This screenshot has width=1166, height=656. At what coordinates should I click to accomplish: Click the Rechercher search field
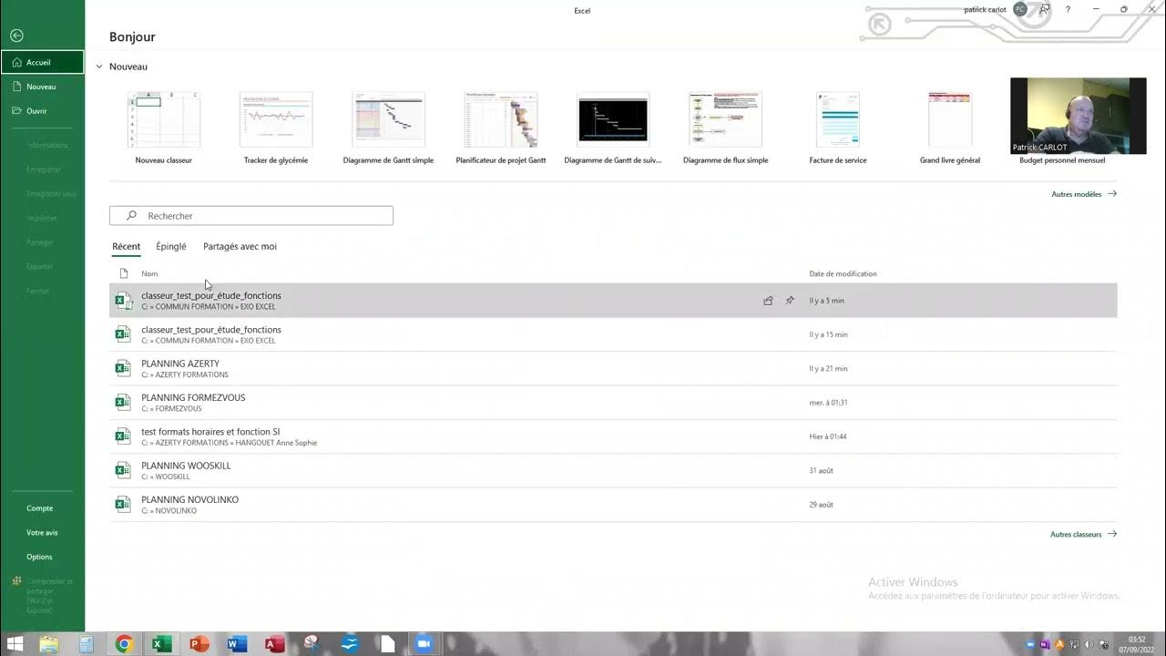coord(251,216)
